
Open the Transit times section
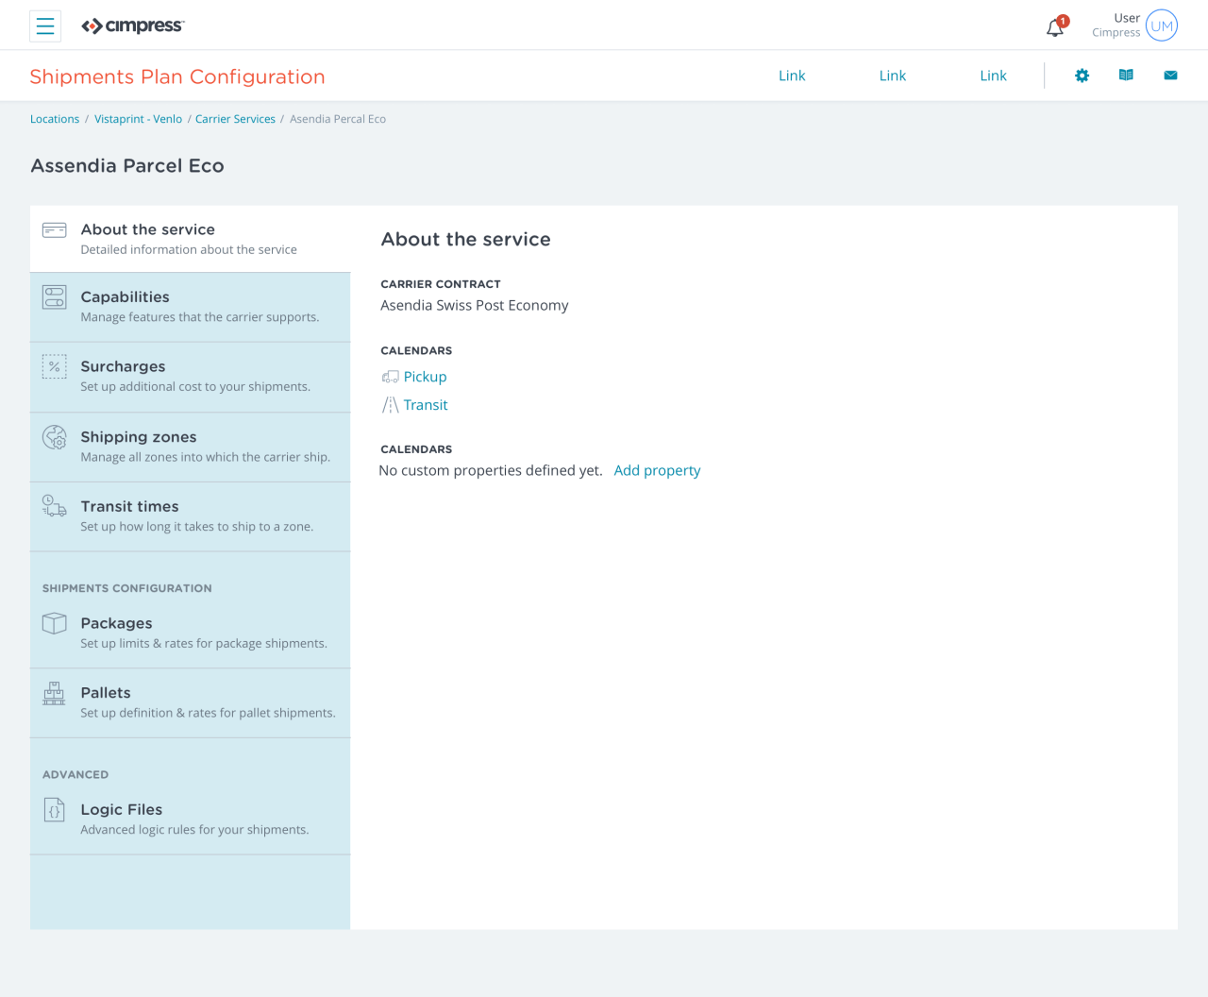coord(191,516)
